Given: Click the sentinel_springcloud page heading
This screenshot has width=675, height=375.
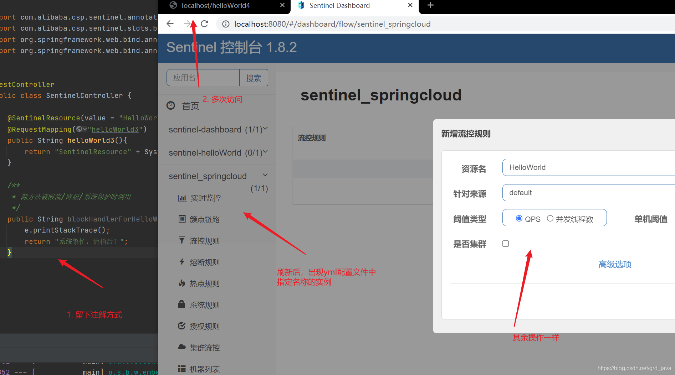Looking at the screenshot, I should [381, 95].
